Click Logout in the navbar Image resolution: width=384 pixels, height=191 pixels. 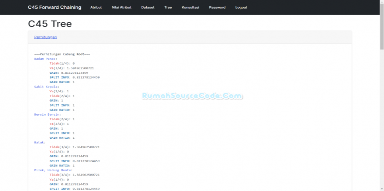click(x=241, y=8)
